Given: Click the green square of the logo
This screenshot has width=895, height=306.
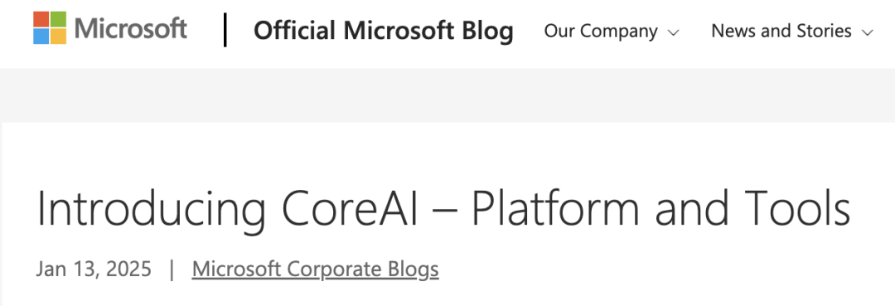Looking at the screenshot, I should [58, 19].
